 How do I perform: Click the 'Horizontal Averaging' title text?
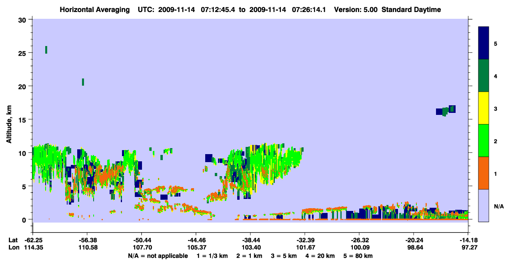point(95,10)
